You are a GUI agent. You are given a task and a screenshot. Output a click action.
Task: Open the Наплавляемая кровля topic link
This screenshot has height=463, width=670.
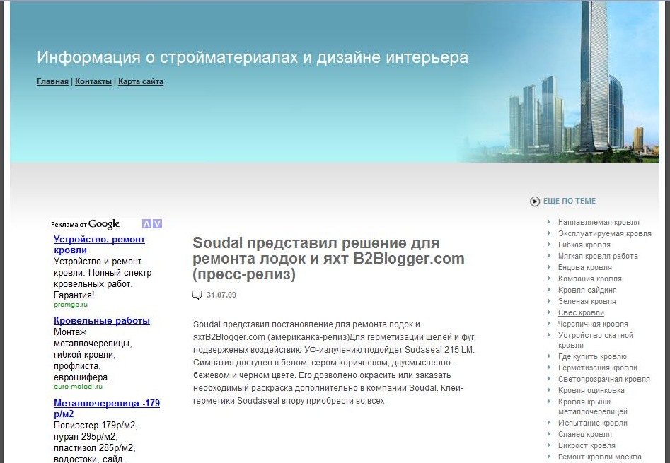[599, 222]
